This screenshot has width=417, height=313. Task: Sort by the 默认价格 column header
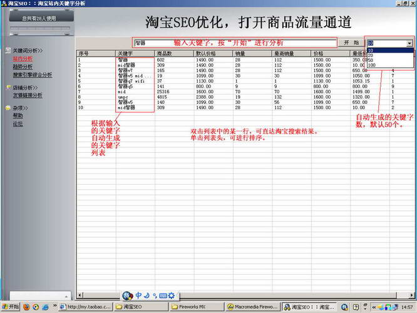coord(214,53)
